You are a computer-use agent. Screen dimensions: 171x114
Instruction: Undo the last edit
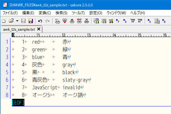(40, 21)
